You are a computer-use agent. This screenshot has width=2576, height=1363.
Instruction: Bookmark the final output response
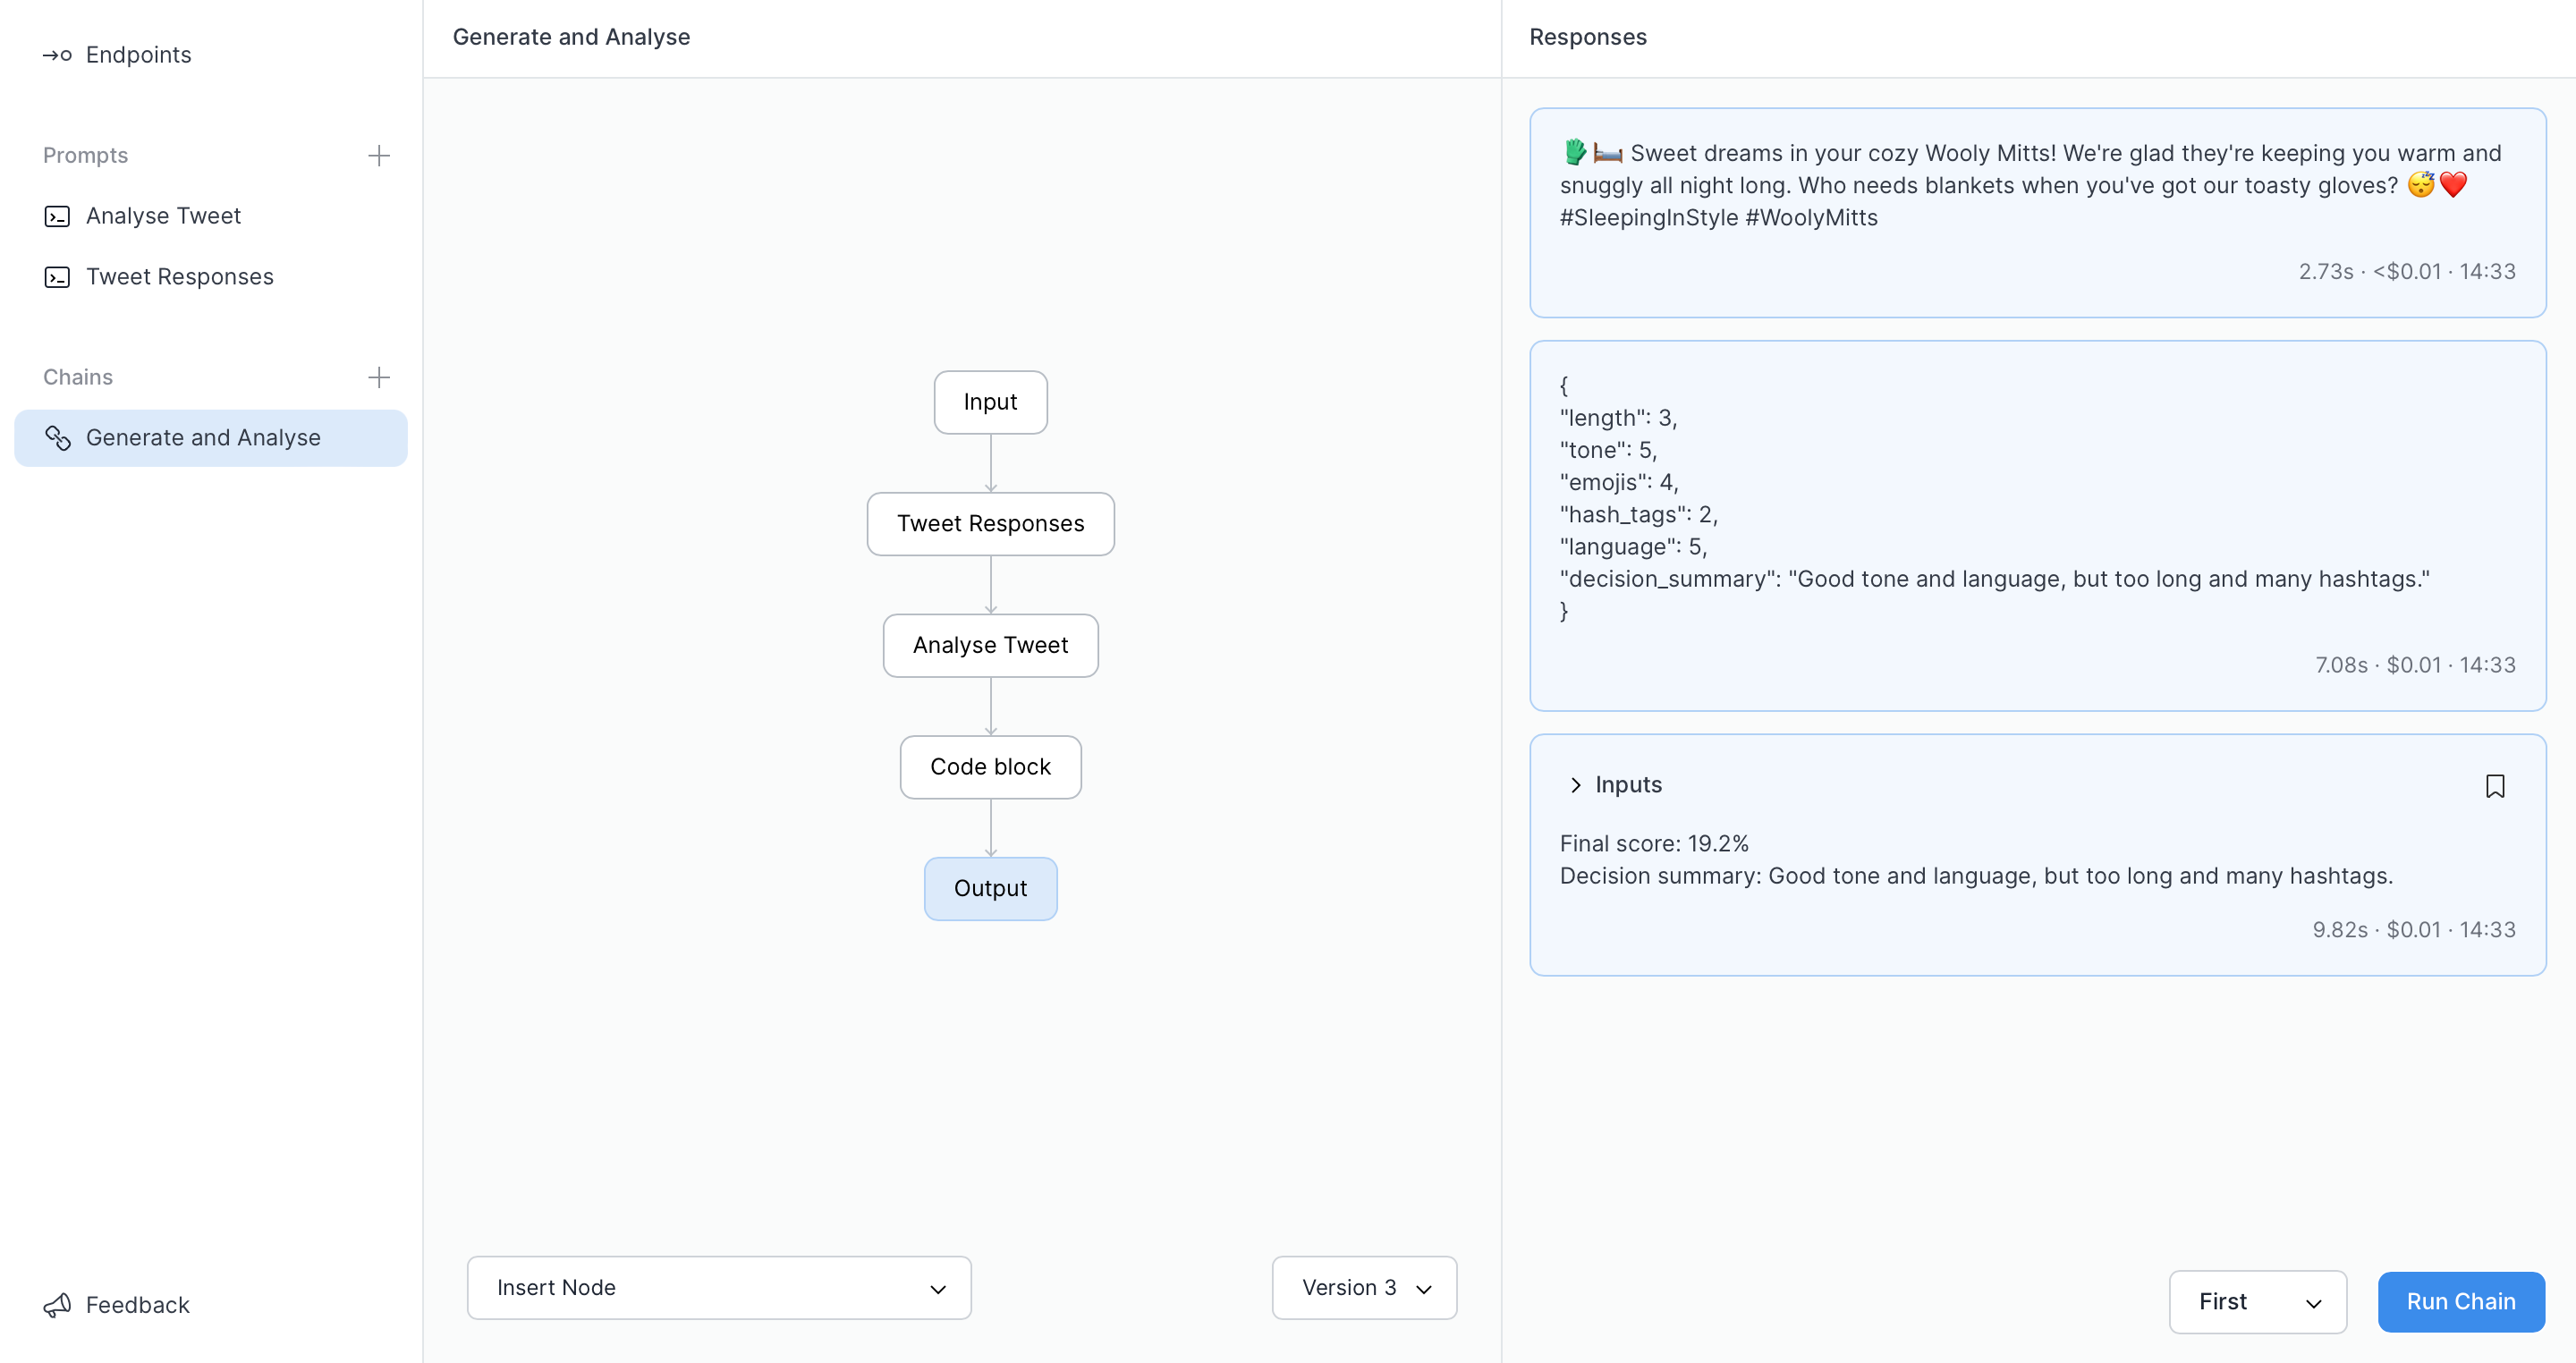tap(2495, 786)
